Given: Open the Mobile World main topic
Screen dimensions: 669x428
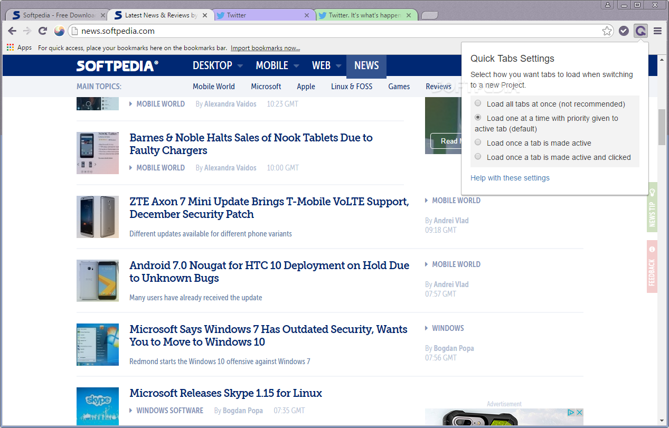Looking at the screenshot, I should pyautogui.click(x=214, y=87).
